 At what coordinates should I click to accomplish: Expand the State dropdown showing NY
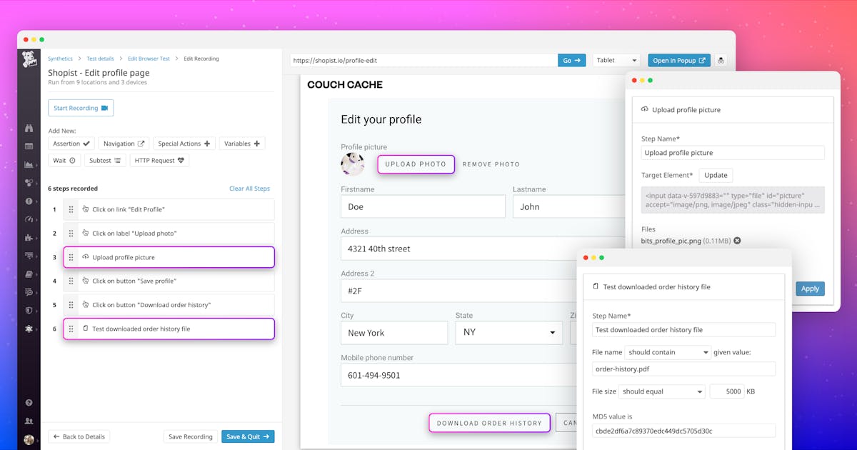point(508,333)
